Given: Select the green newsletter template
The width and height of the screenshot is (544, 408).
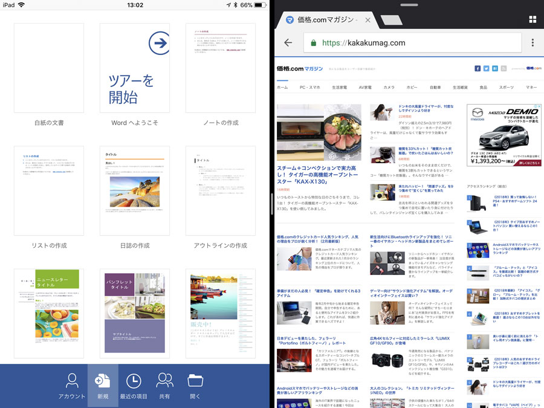Looking at the screenshot, I should click(49, 313).
